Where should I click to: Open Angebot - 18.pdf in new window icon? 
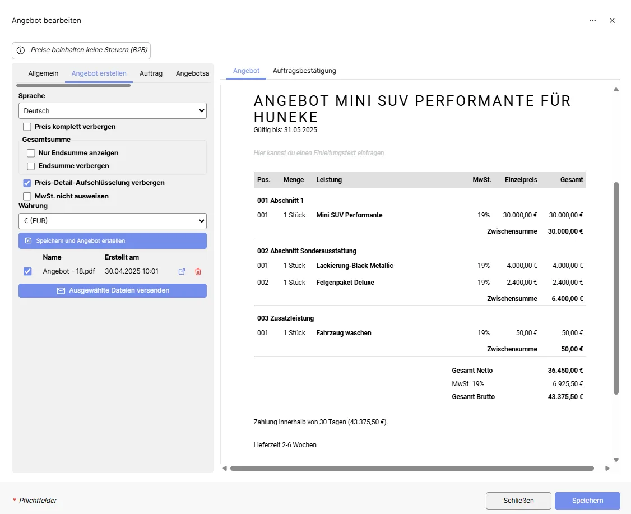(x=182, y=272)
